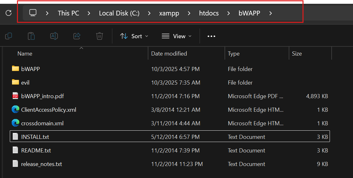Click the PC monitor icon in address bar
Image resolution: width=353 pixels, height=178 pixels.
point(33,13)
